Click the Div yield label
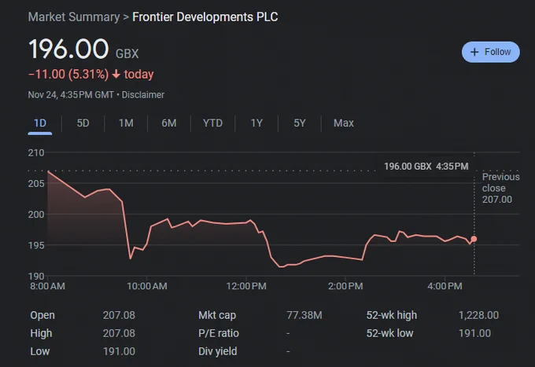The height and width of the screenshot is (367, 535). click(x=217, y=351)
